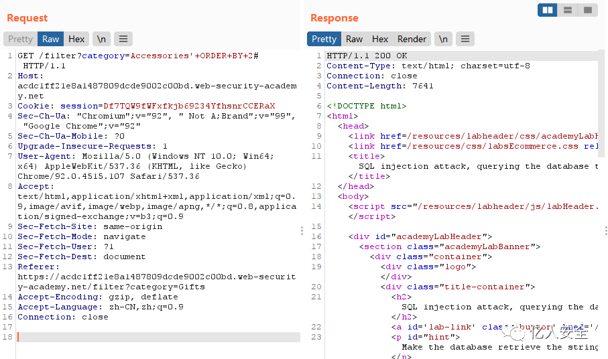Image resolution: width=608 pixels, height=359 pixels.
Task: Click the Sec-Fetch-User: ?1 line
Action: click(66, 247)
